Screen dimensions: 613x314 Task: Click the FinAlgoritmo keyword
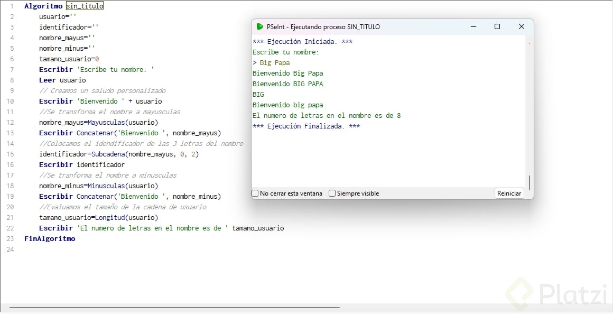click(50, 239)
